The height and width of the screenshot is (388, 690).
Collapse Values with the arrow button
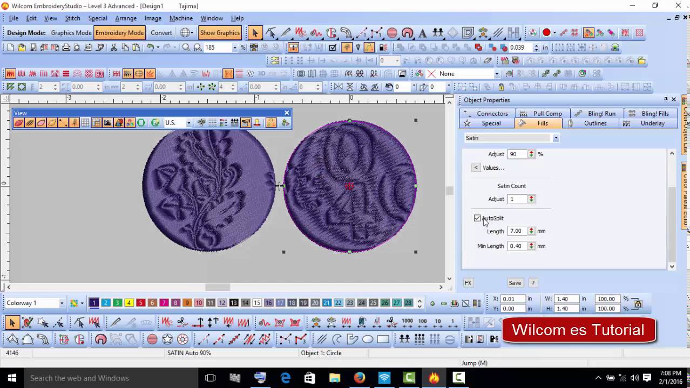click(x=476, y=168)
